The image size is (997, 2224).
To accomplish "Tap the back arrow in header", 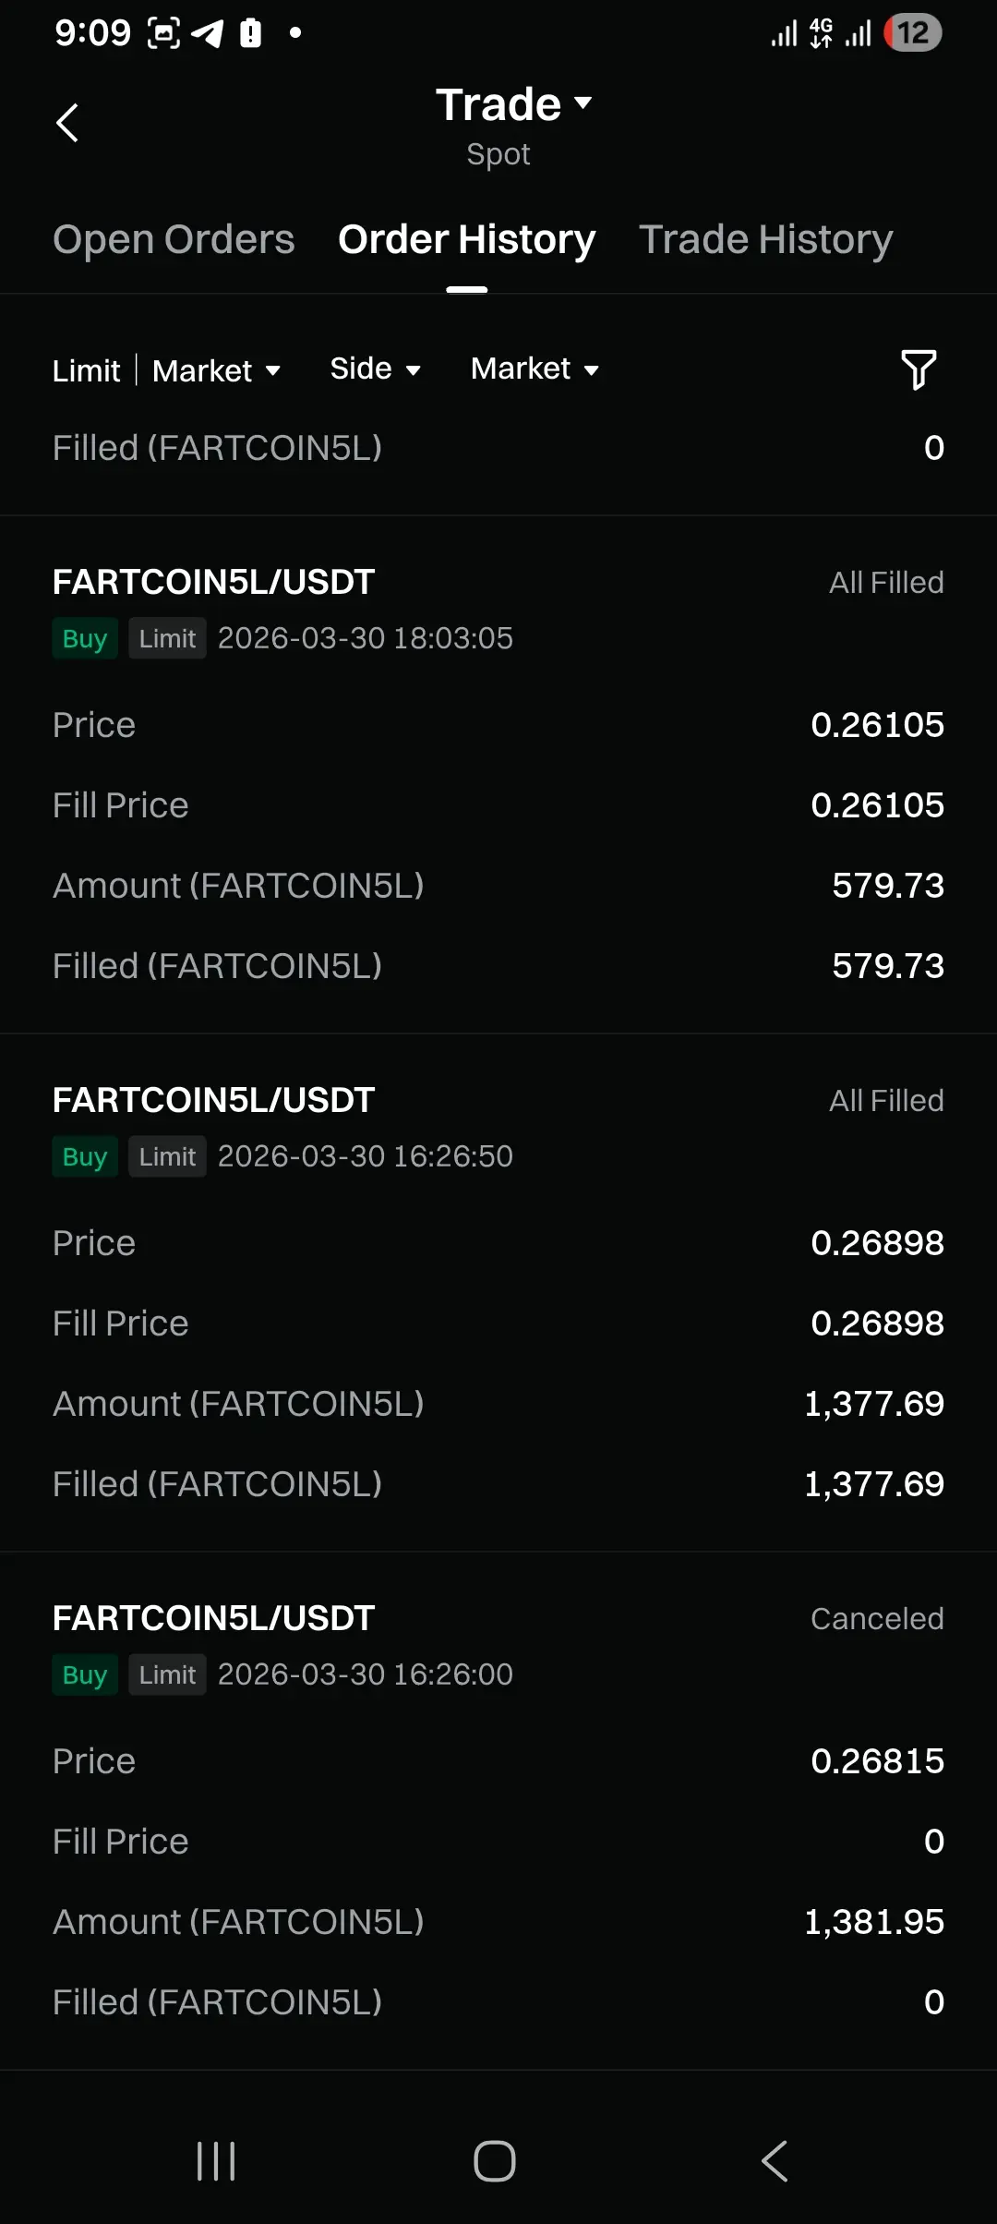I will pyautogui.click(x=67, y=123).
